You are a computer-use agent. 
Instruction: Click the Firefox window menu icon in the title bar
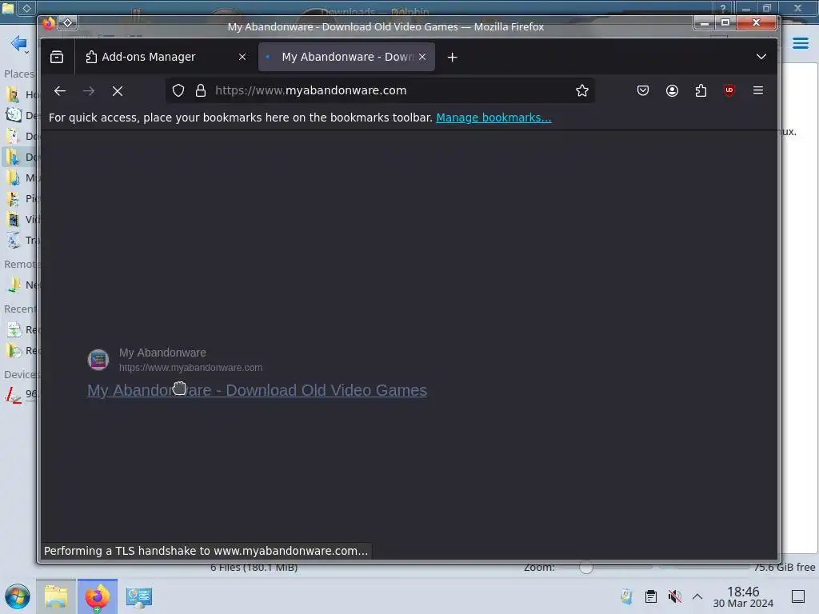pos(49,23)
